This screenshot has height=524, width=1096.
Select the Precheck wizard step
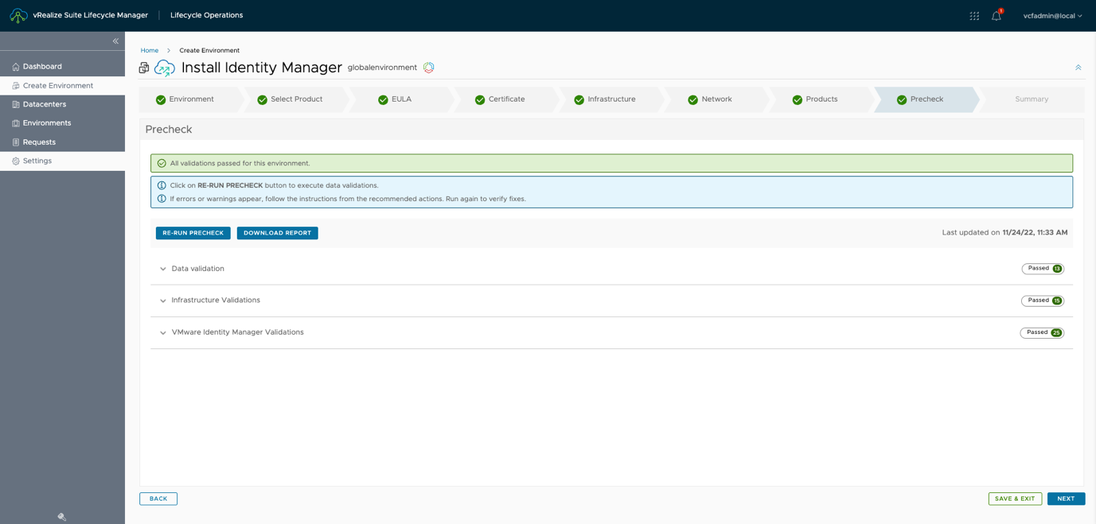(926, 99)
